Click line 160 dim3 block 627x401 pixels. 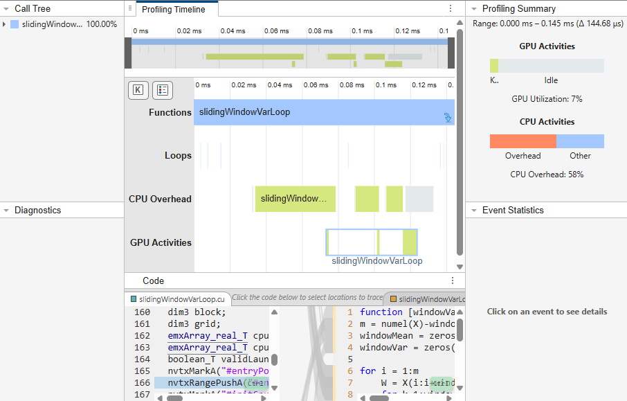pyautogui.click(x=197, y=312)
